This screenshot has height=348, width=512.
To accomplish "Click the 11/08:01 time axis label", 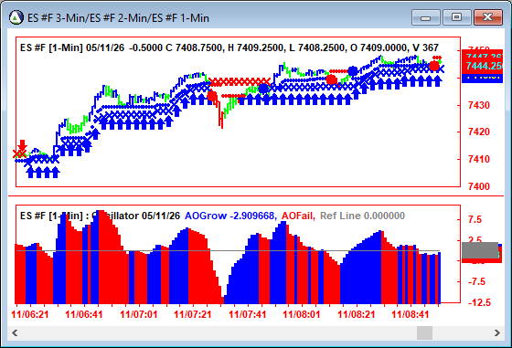I will 302,314.
